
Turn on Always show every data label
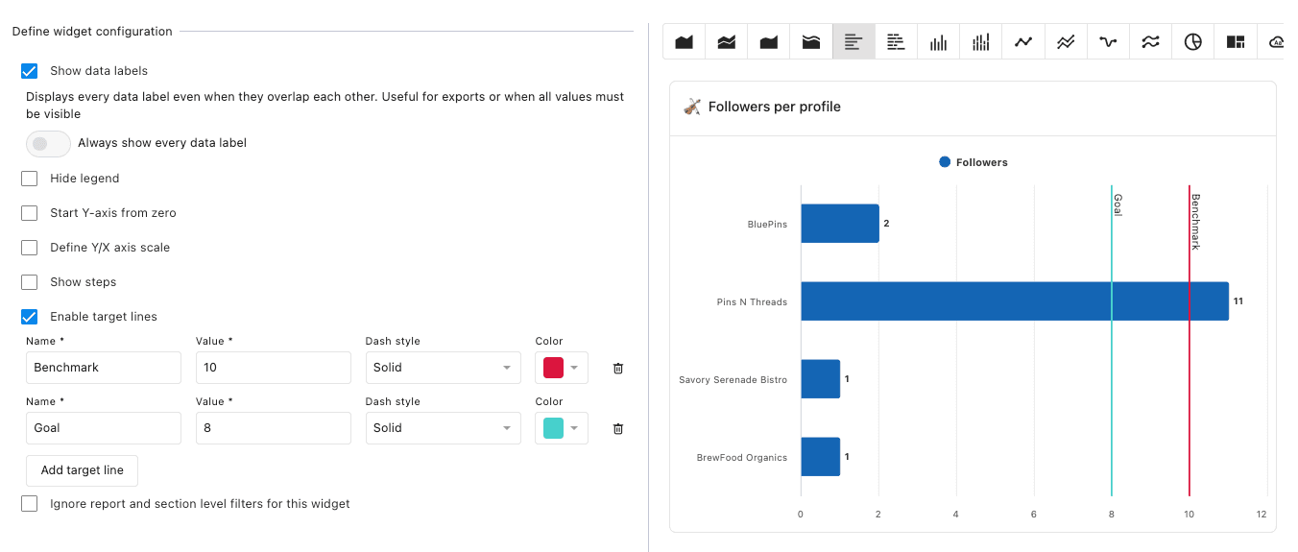click(x=48, y=143)
